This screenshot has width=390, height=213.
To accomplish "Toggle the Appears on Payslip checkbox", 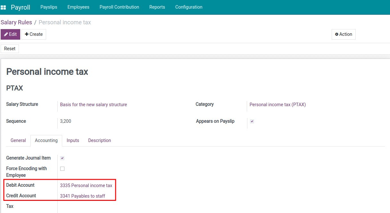I will (252, 122).
